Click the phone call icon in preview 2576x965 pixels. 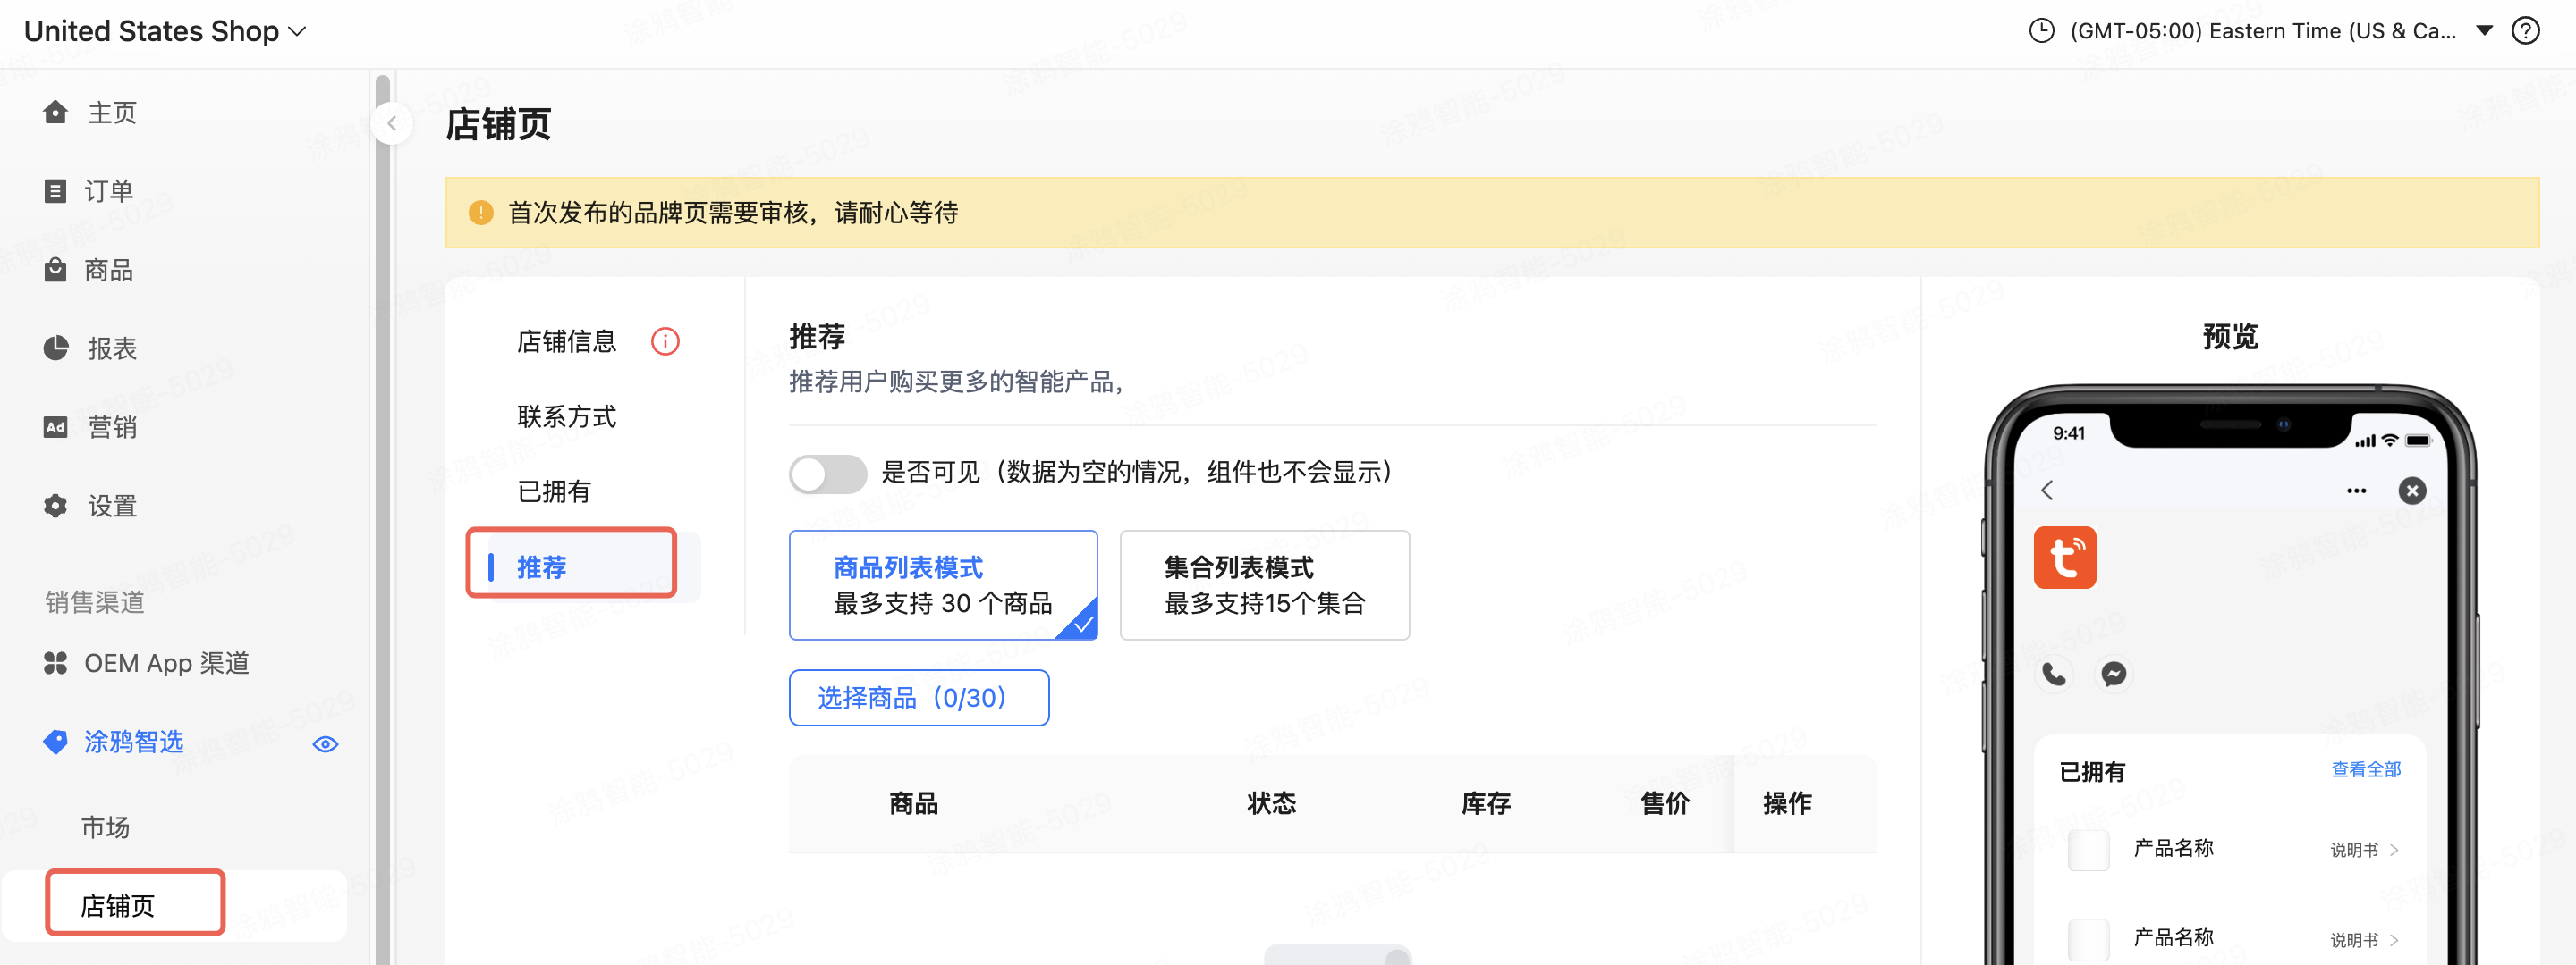click(x=2054, y=675)
